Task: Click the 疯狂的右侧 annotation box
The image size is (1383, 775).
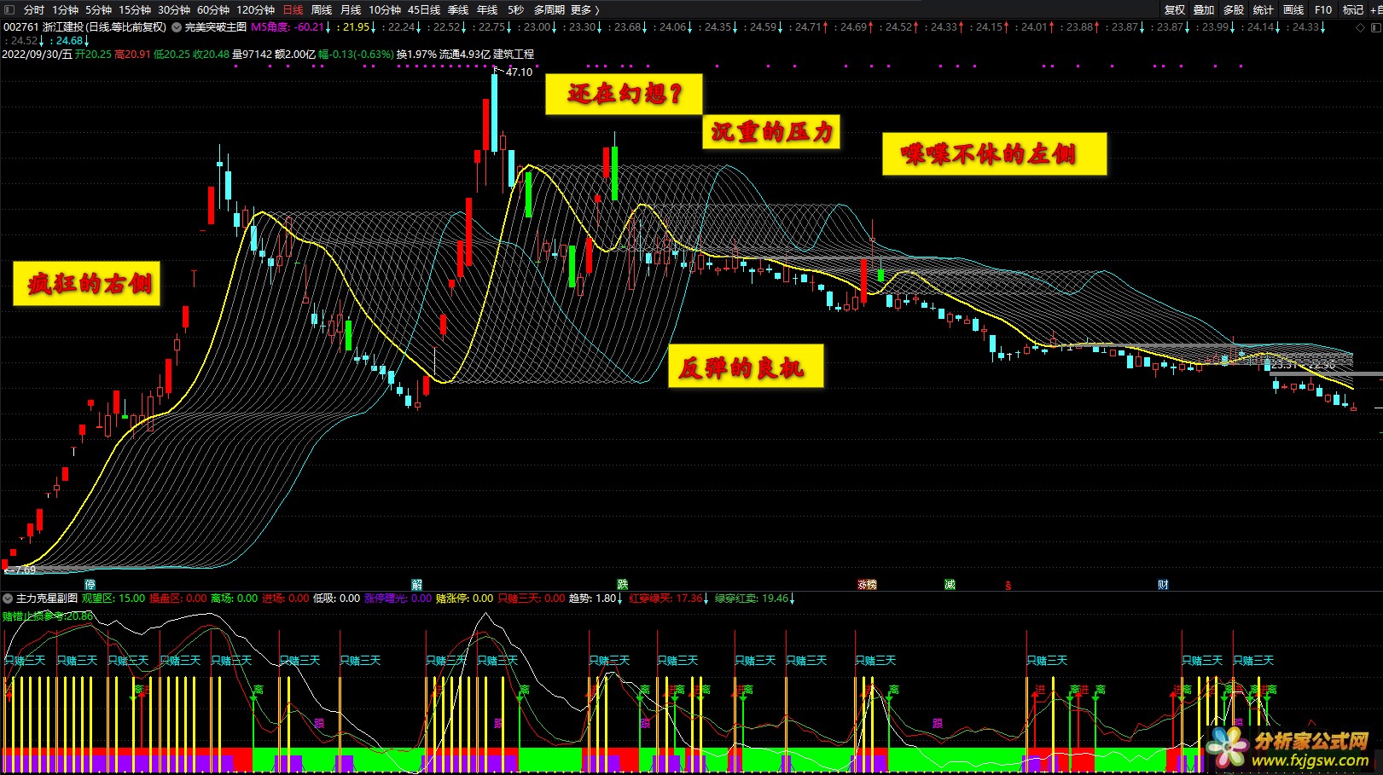Action: point(86,284)
